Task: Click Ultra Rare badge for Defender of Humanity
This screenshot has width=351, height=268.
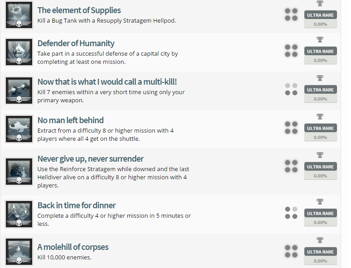Action: tap(320, 52)
